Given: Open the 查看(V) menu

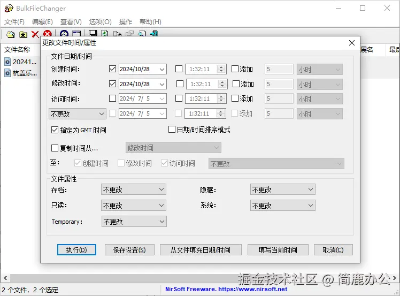Looking at the screenshot, I should click(x=71, y=22).
